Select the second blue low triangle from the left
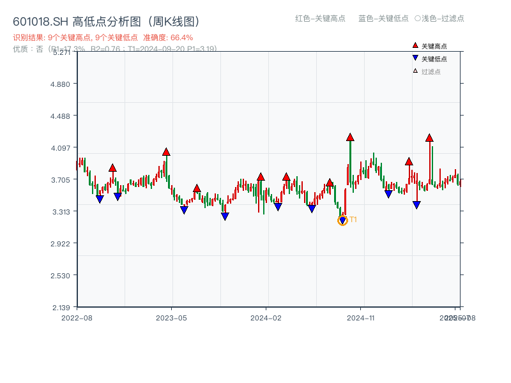This screenshot has width=511, height=383. pos(118,197)
